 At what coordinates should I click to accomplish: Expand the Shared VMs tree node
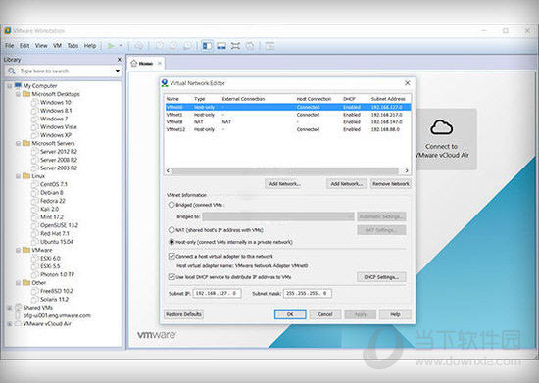pos(10,308)
